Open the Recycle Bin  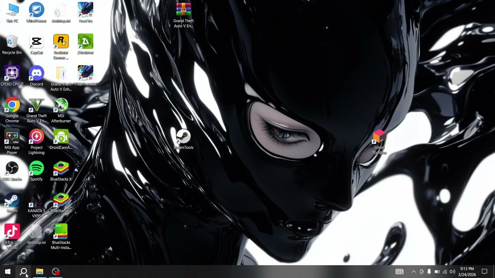click(12, 44)
